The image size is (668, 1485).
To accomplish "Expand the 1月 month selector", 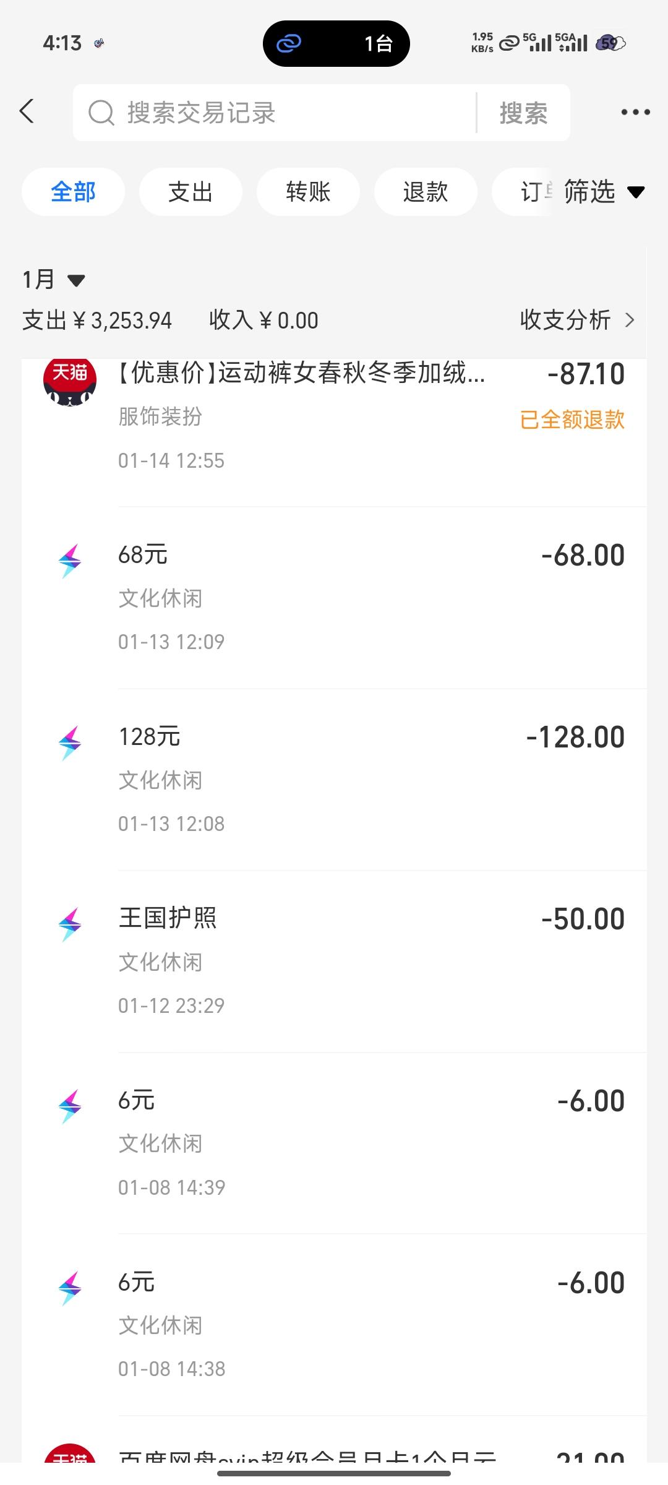I will (53, 280).
